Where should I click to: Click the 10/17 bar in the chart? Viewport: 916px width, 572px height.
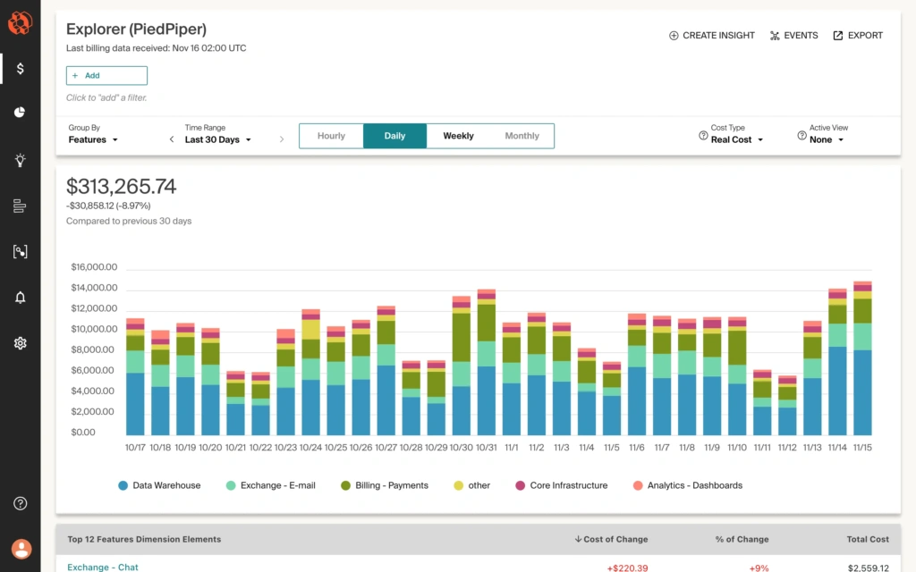(135, 376)
